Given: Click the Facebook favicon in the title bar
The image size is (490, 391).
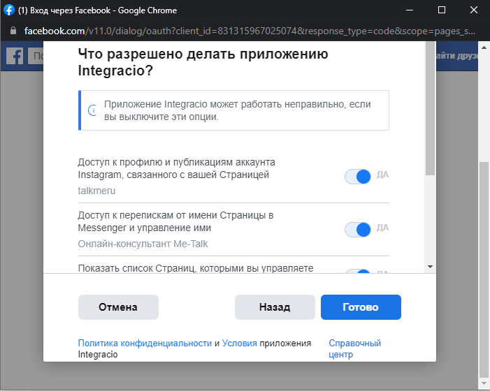Looking at the screenshot, I should coord(9,10).
